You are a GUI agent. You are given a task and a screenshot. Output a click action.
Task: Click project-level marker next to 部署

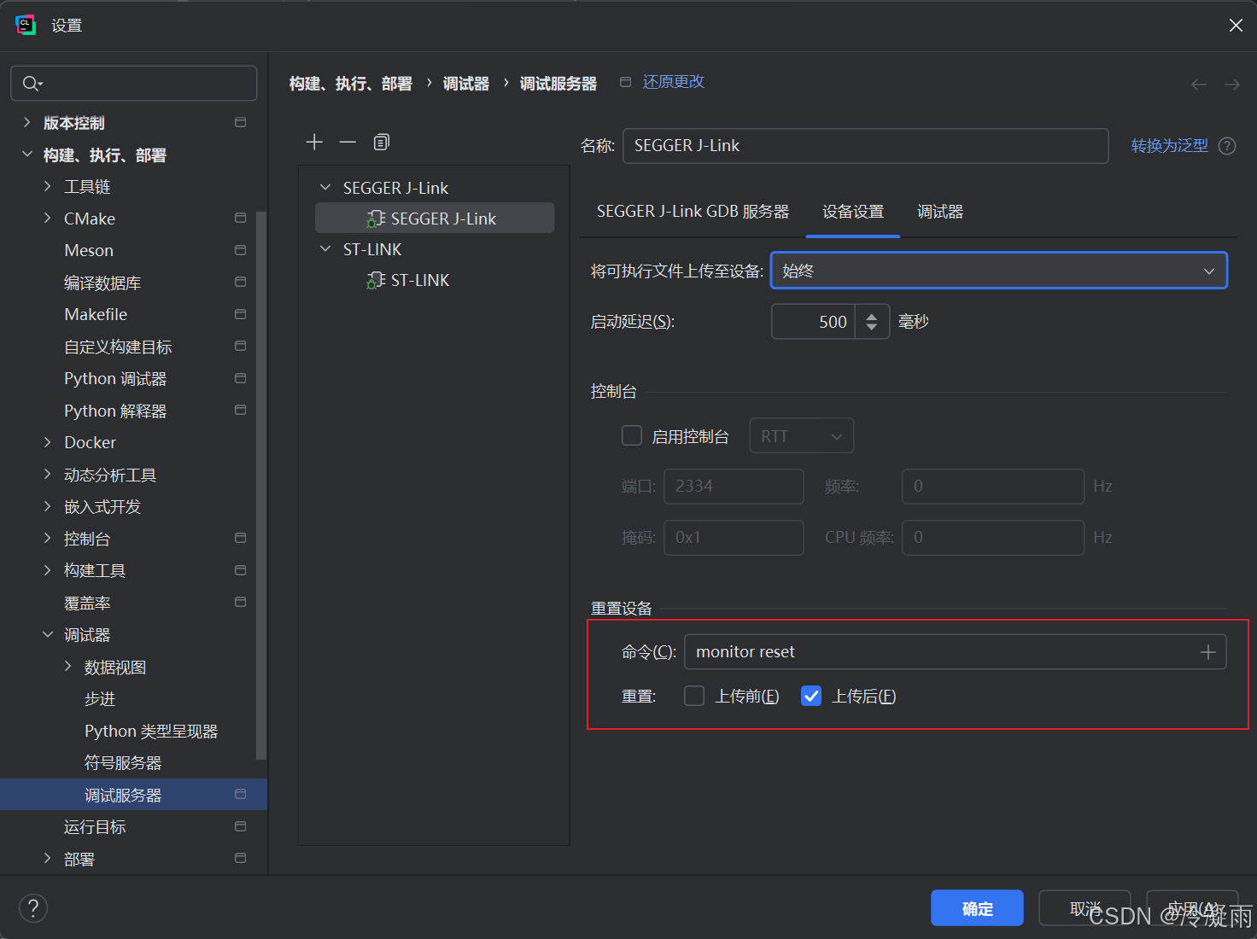pyautogui.click(x=241, y=859)
